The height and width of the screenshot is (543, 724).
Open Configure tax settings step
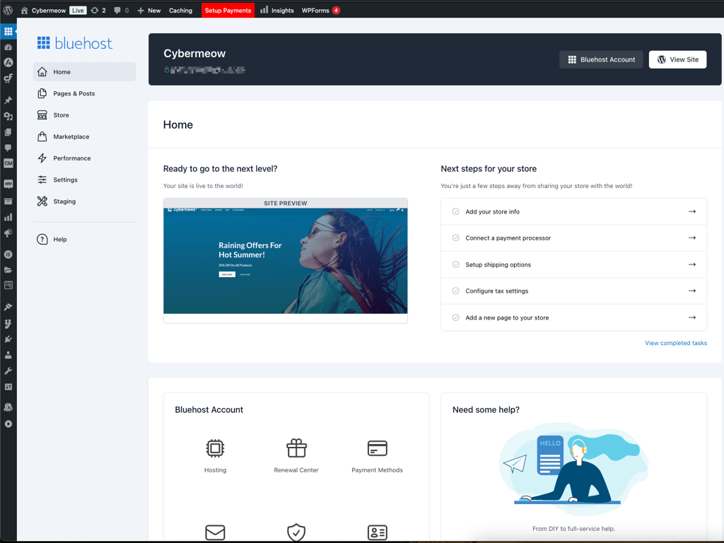point(573,291)
